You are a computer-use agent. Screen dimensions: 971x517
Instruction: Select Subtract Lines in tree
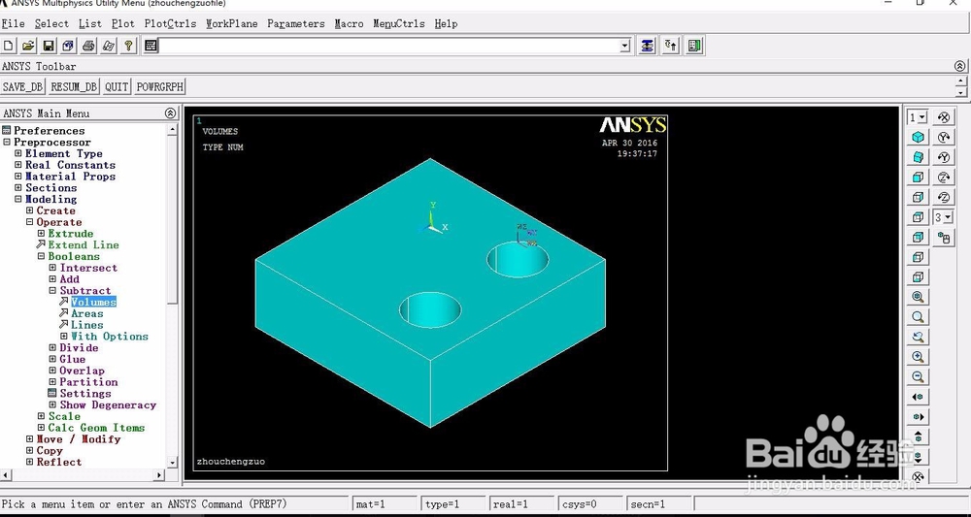click(x=86, y=325)
